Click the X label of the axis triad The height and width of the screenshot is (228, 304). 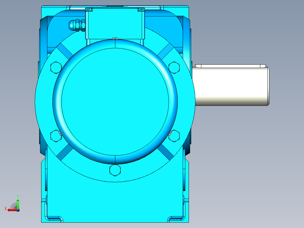click(x=6, y=209)
